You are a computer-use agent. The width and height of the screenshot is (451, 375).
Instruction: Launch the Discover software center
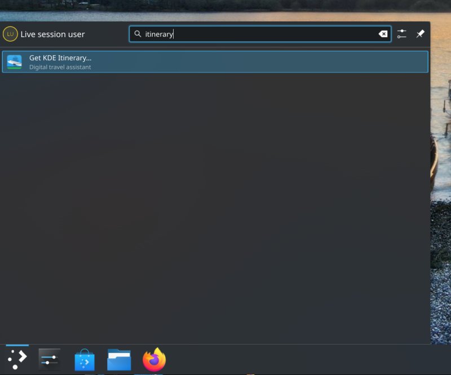coord(84,358)
